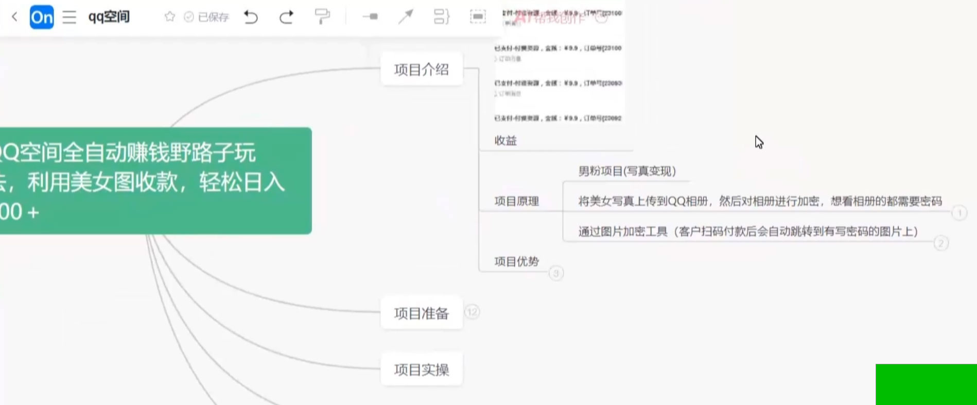
Task: Expand 项目优势 with its 3 badge
Action: [x=556, y=273]
